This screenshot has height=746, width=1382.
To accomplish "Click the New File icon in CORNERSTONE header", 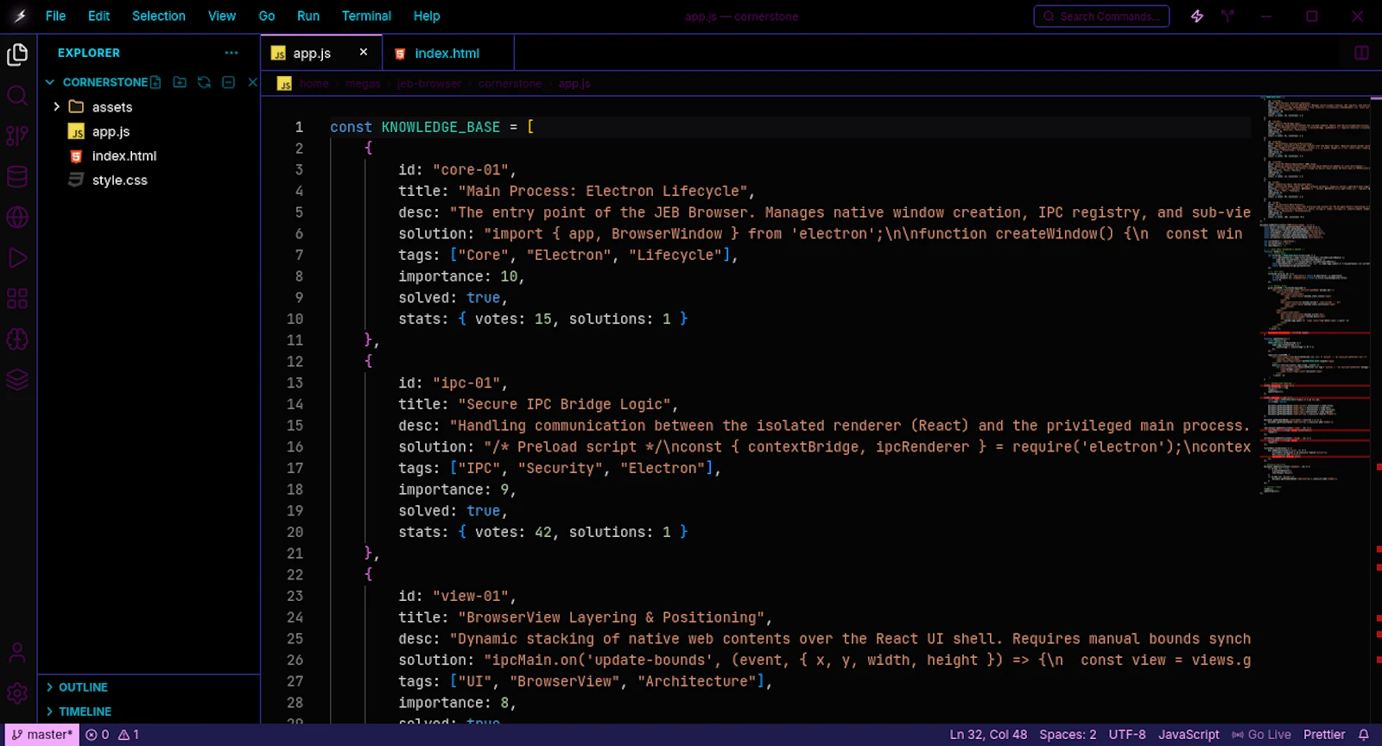I will coord(155,82).
